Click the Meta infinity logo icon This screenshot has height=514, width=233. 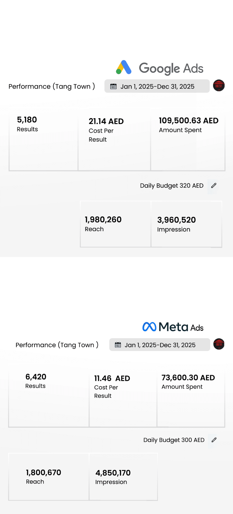coord(149,327)
